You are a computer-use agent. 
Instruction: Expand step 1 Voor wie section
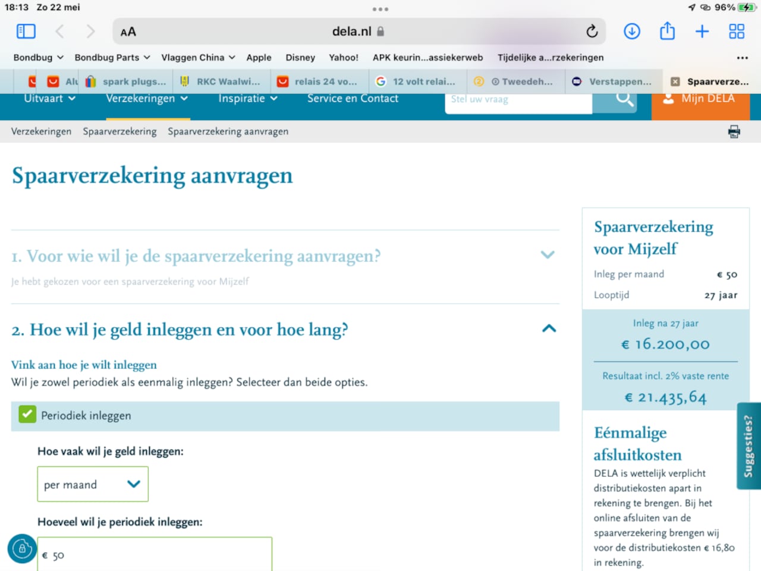click(548, 255)
